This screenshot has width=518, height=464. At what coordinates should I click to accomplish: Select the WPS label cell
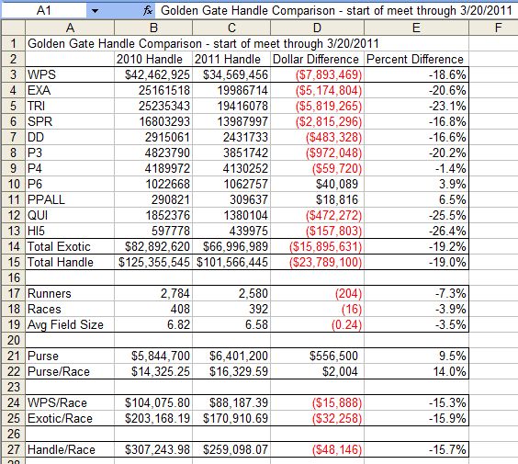(x=70, y=74)
